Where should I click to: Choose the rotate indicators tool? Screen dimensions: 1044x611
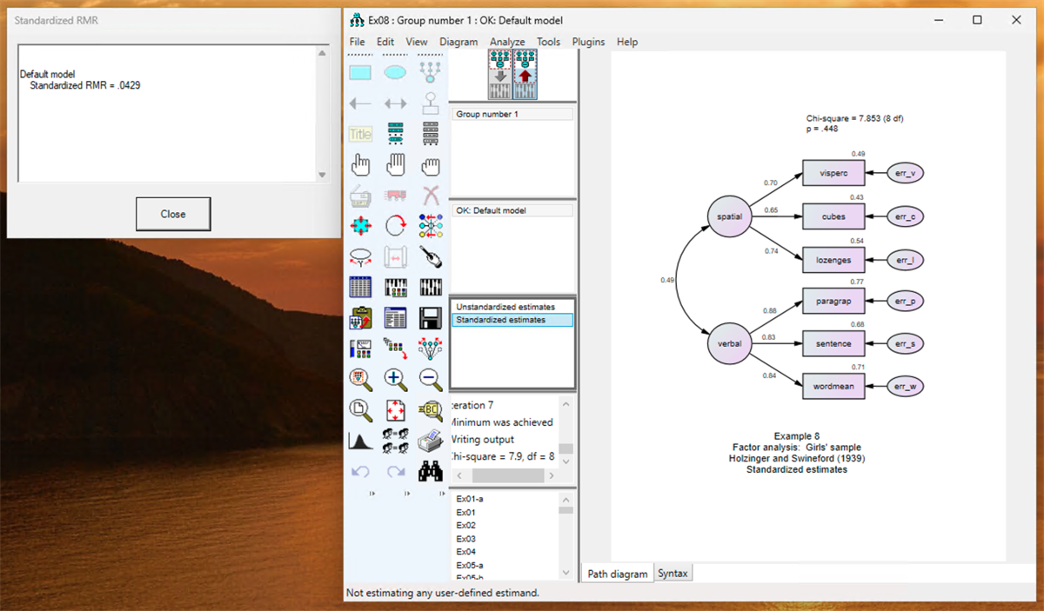[x=395, y=226]
